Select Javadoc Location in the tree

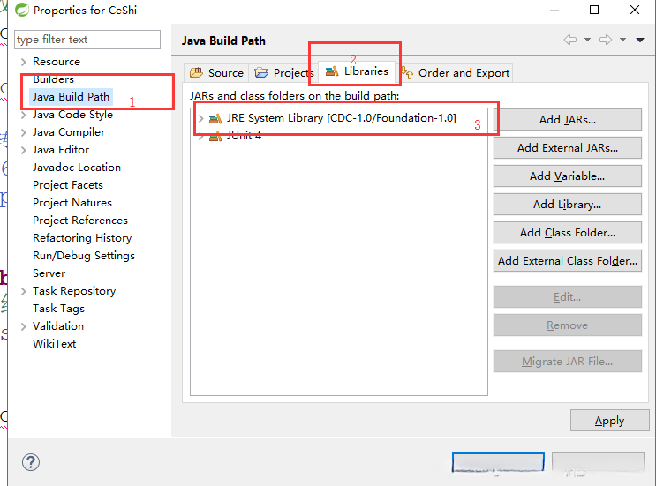coord(77,168)
